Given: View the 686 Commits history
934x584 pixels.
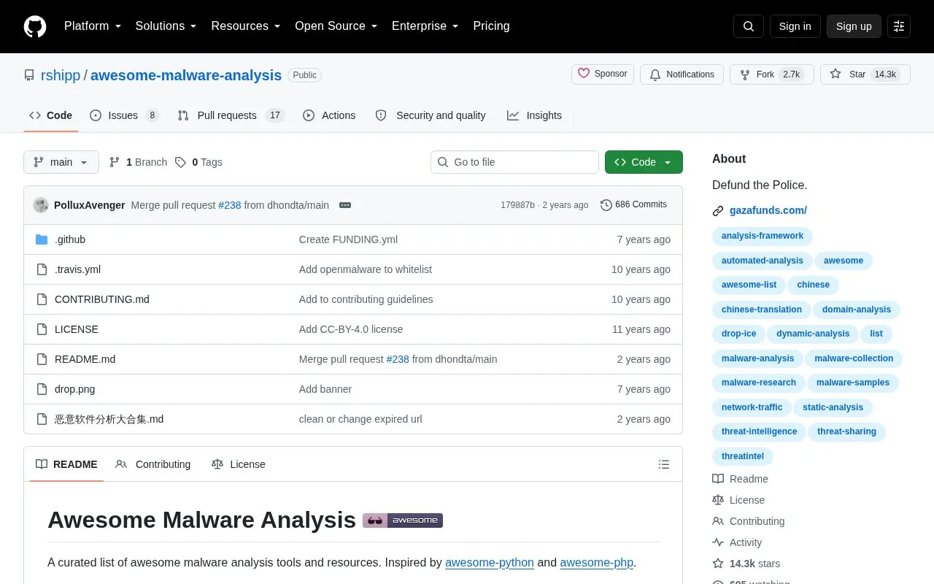Looking at the screenshot, I should (x=633, y=204).
